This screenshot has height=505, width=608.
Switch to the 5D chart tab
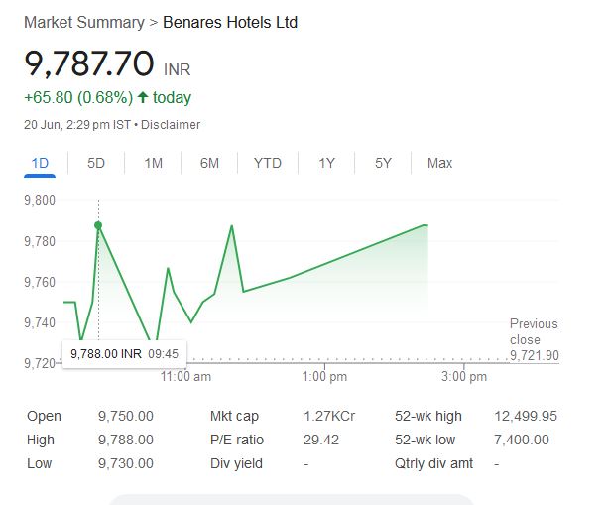coord(96,163)
